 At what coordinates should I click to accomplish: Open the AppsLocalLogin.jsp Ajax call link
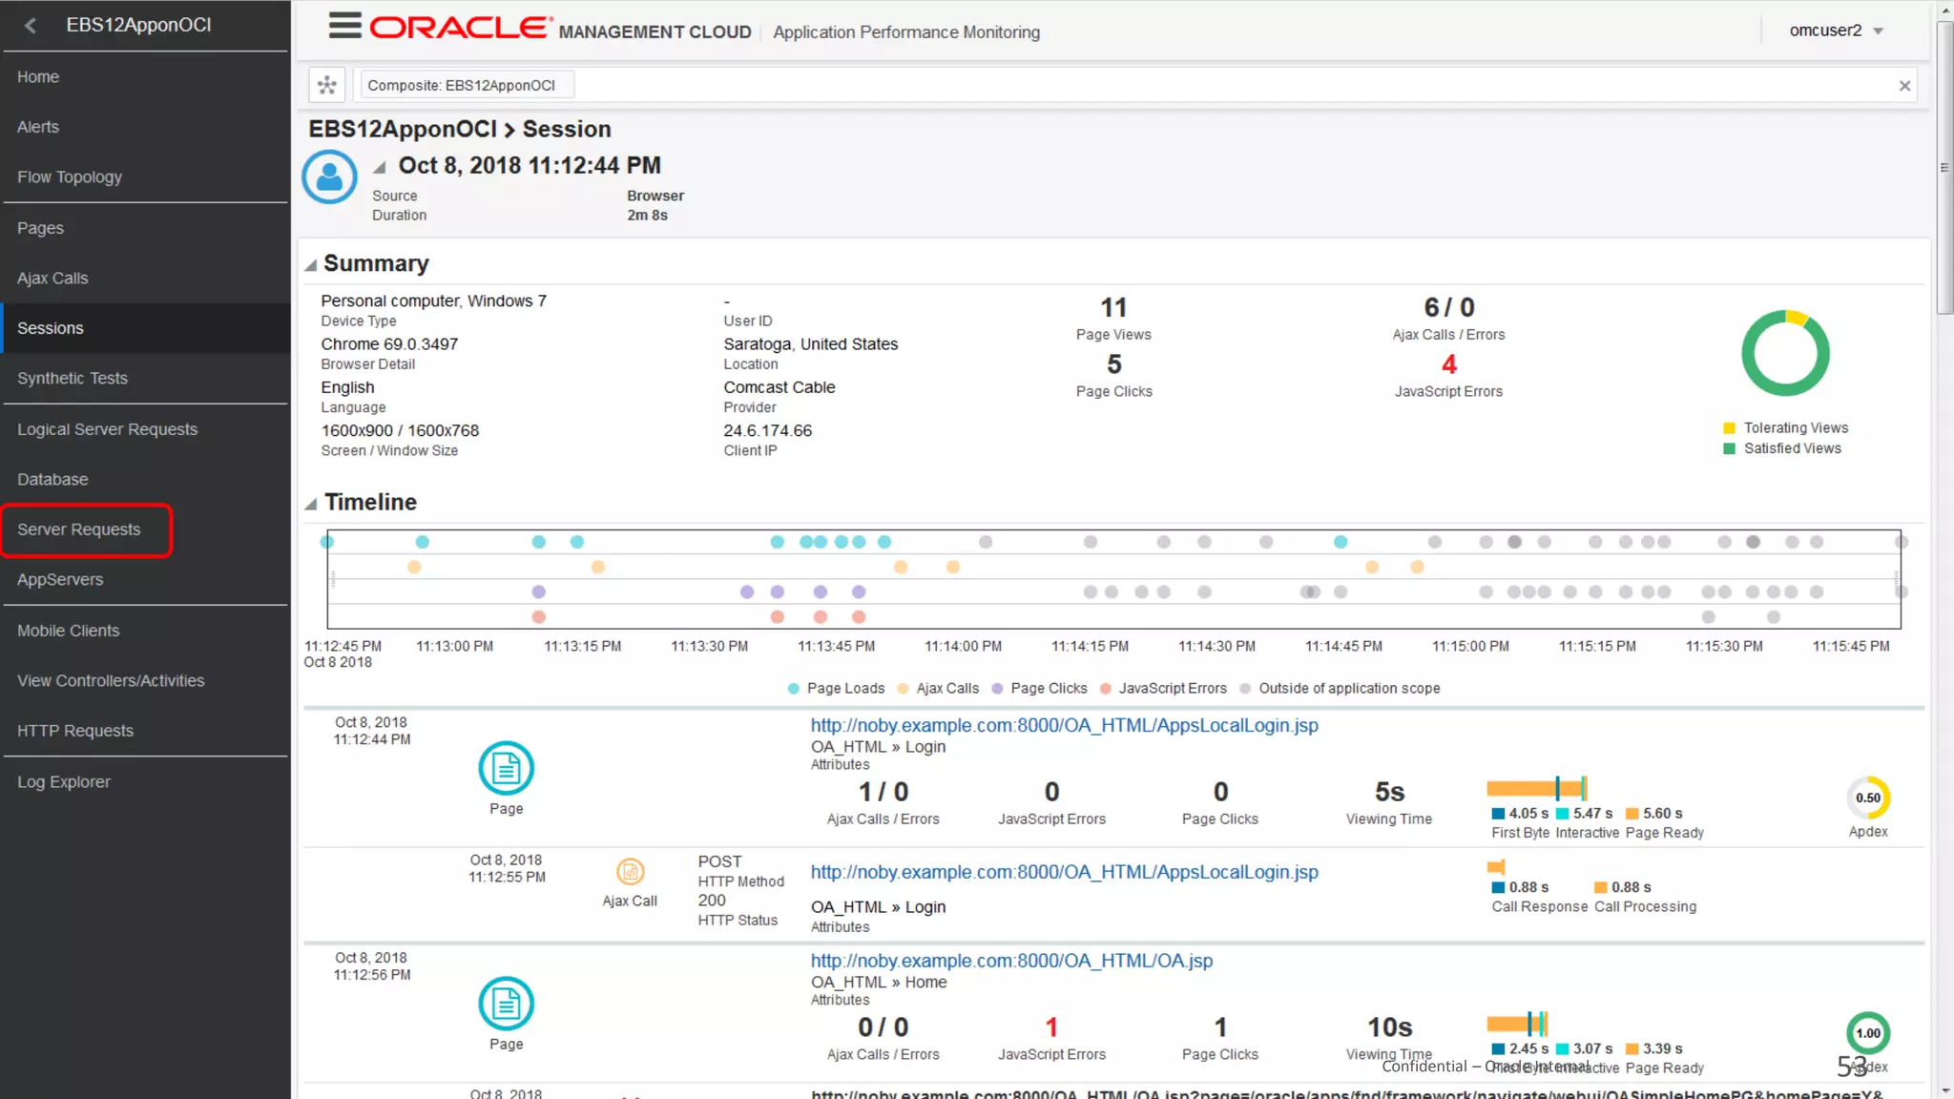coord(1064,872)
